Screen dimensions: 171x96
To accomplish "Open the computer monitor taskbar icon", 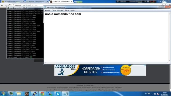I will click(x=11, y=94).
